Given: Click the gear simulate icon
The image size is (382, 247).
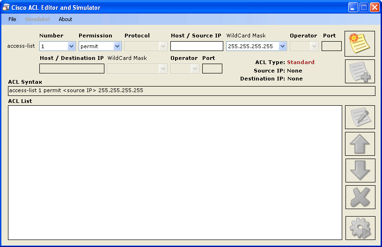Looking at the screenshot, I should (360, 228).
